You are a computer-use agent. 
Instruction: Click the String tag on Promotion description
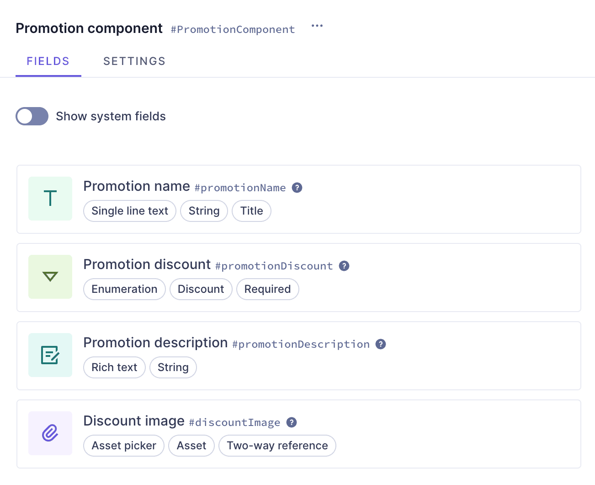(x=173, y=367)
